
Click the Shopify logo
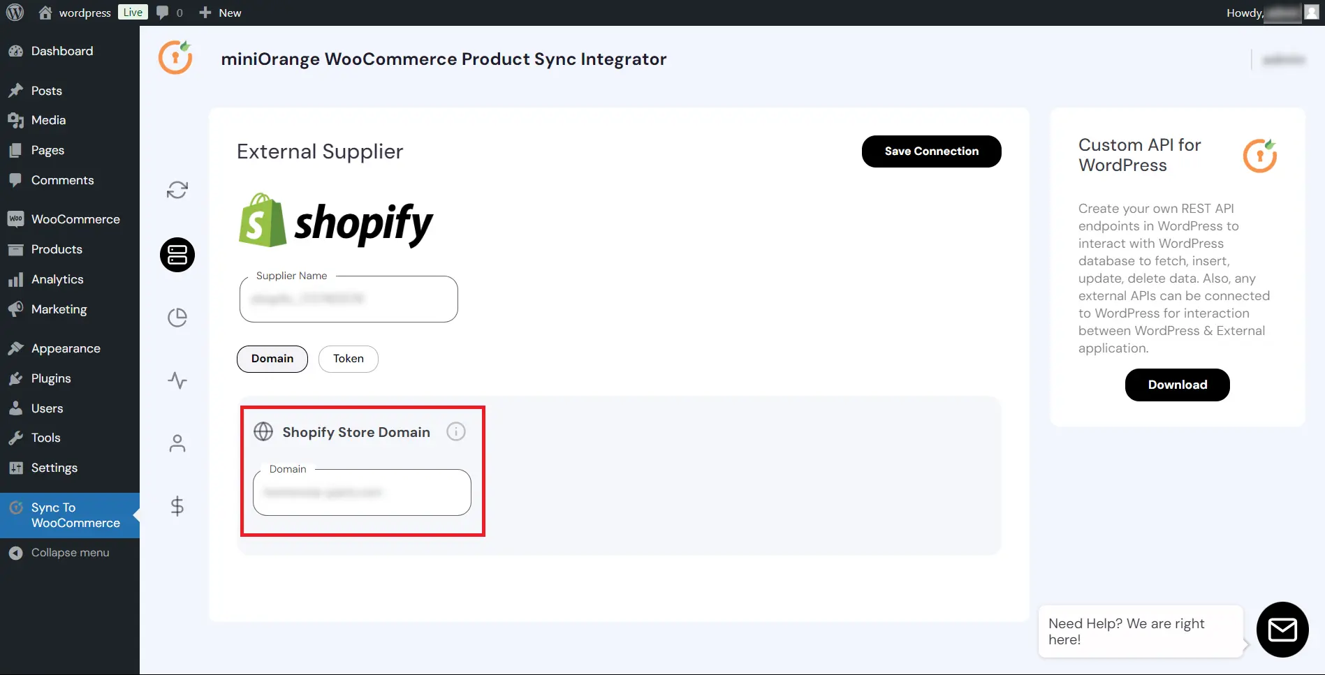click(336, 221)
